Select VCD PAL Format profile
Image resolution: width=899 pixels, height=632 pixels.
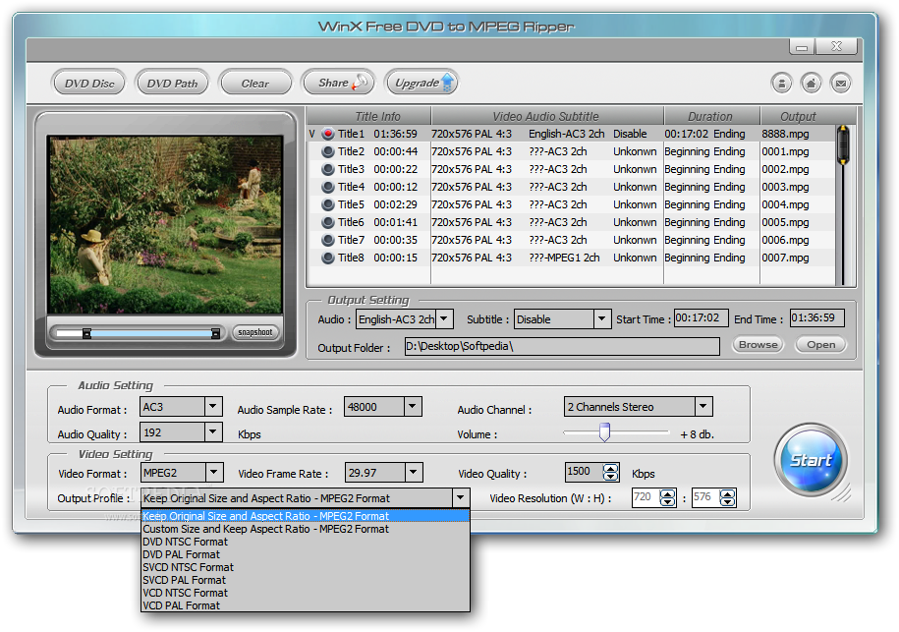coord(305,605)
